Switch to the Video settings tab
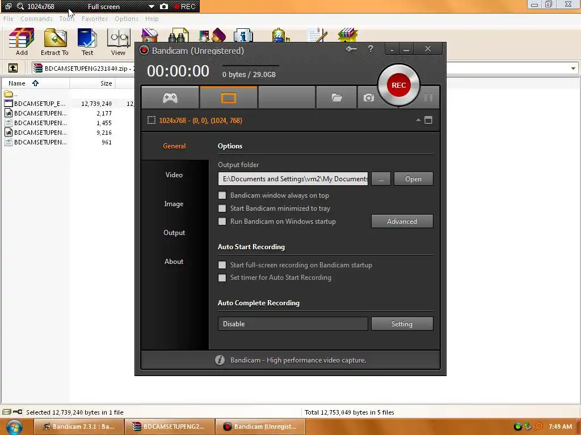The height and width of the screenshot is (435, 581). coord(174,174)
